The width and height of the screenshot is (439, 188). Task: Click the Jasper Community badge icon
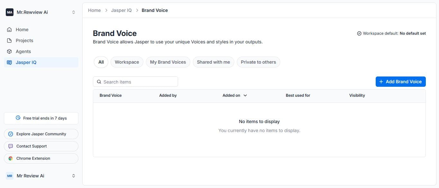pyautogui.click(x=11, y=134)
